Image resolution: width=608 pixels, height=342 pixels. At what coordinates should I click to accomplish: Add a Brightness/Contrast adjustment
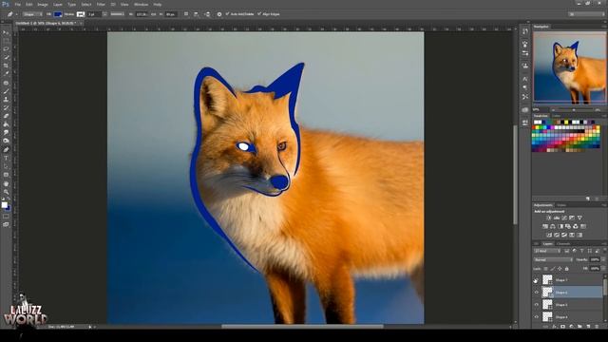click(x=549, y=218)
